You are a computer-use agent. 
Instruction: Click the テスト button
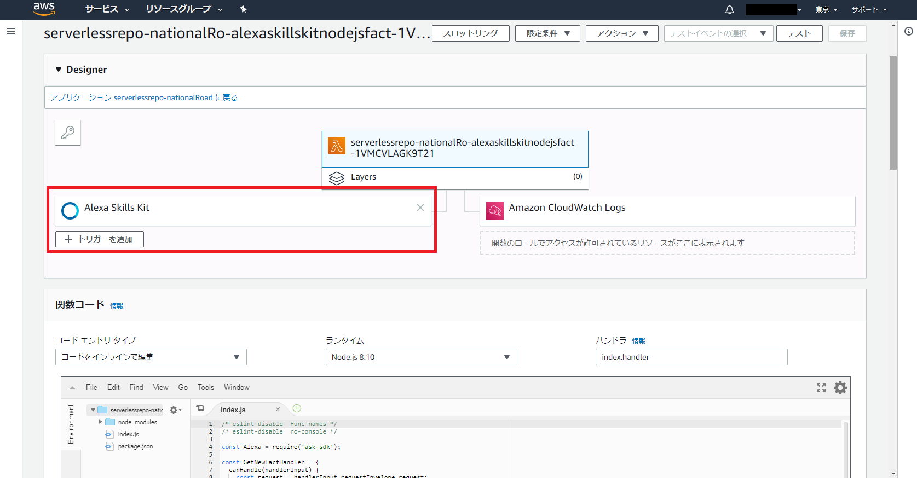tap(799, 33)
